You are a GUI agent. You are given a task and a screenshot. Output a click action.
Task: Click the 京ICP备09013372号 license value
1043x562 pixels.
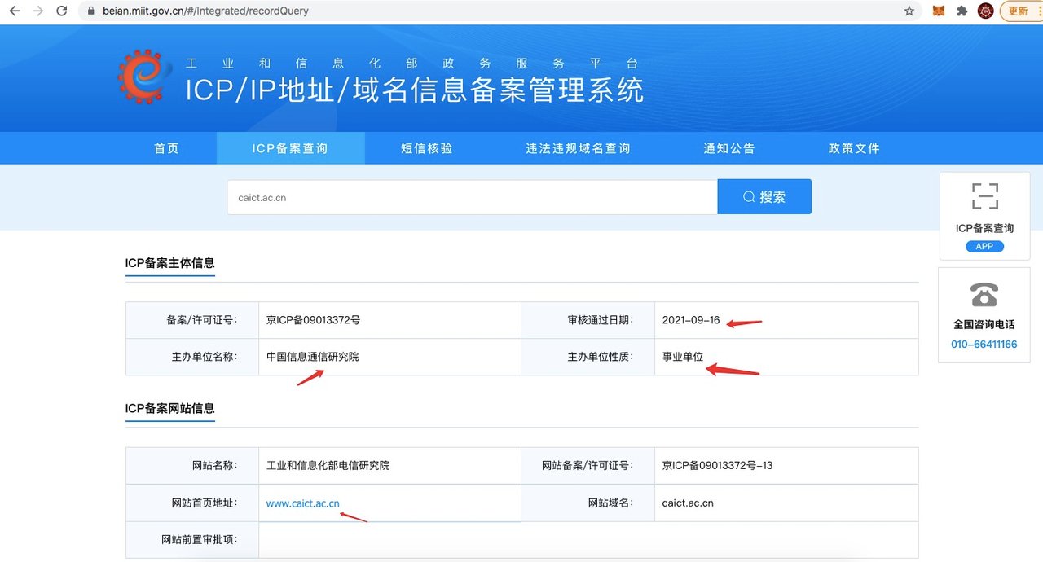point(314,320)
